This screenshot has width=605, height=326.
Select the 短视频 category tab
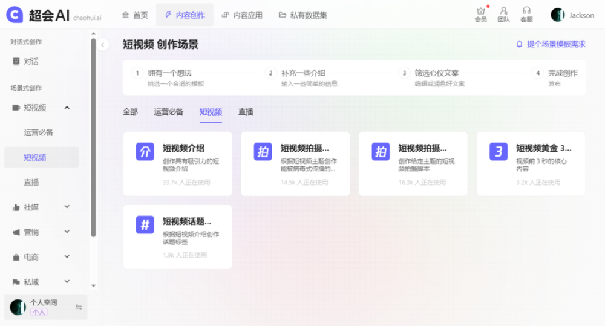point(211,112)
